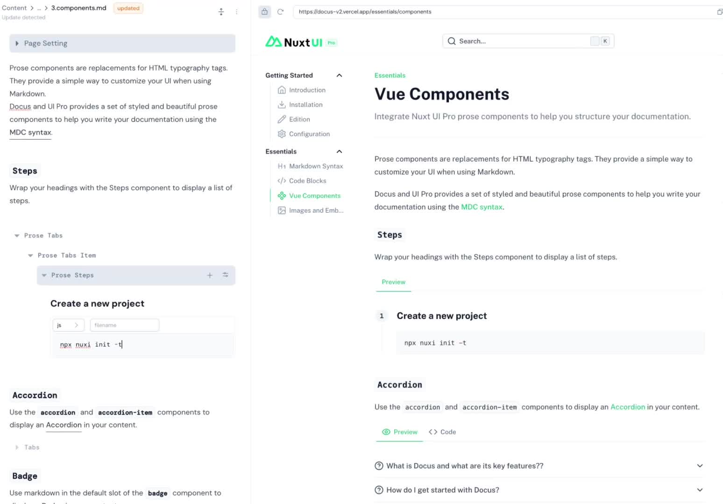Collapse the Prose Steps node
Image resolution: width=723 pixels, height=504 pixels.
(44, 275)
